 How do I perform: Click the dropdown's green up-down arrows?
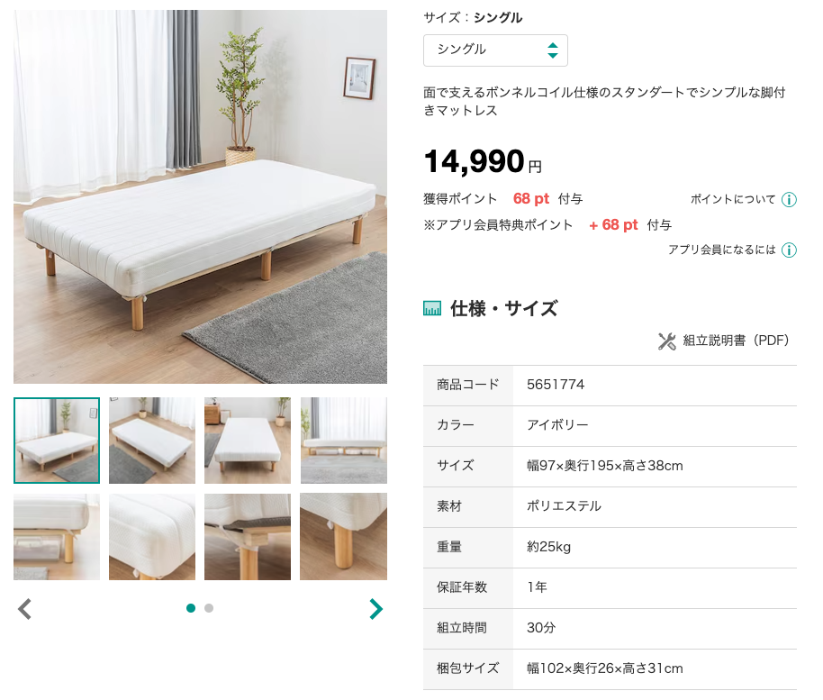(x=552, y=50)
